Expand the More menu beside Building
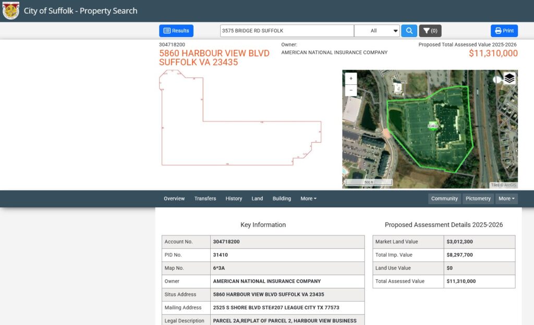 point(308,198)
